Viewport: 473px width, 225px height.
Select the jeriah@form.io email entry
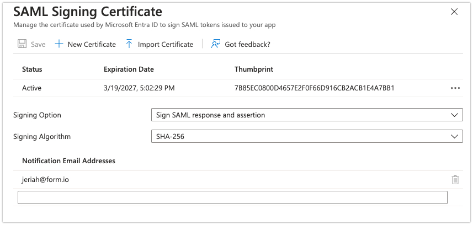[45, 180]
